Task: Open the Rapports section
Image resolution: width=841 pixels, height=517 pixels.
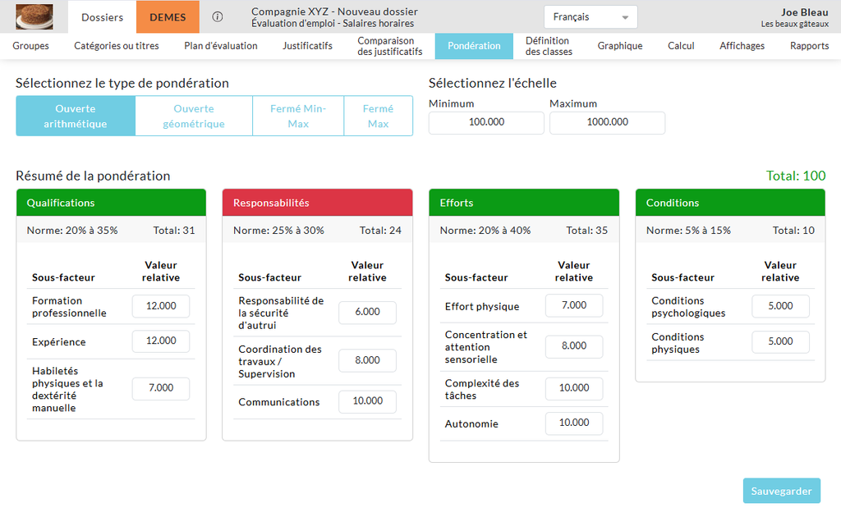Action: (809, 45)
